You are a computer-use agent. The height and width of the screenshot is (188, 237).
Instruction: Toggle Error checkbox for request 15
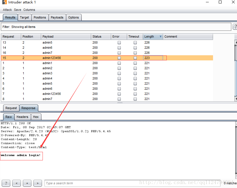(119, 58)
